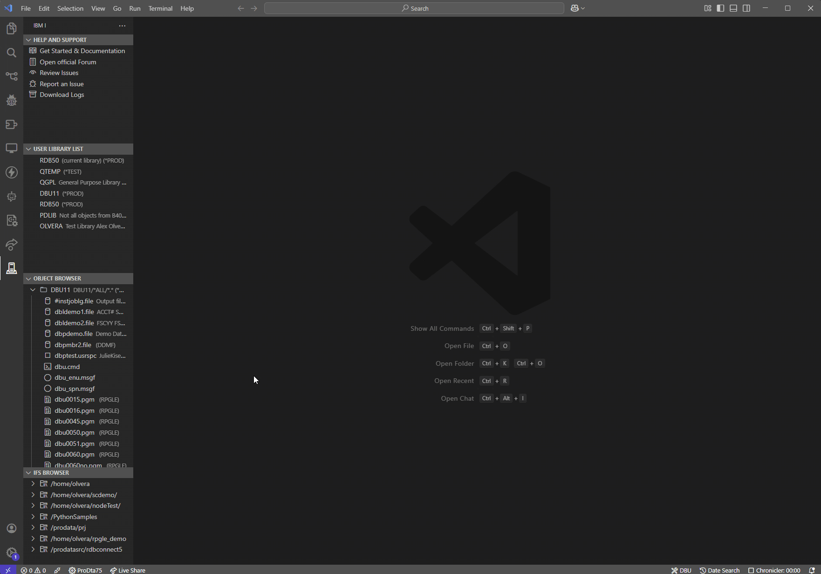Select dbu_enu.msgf message file
Viewport: 821px width, 574px height.
[78, 377]
